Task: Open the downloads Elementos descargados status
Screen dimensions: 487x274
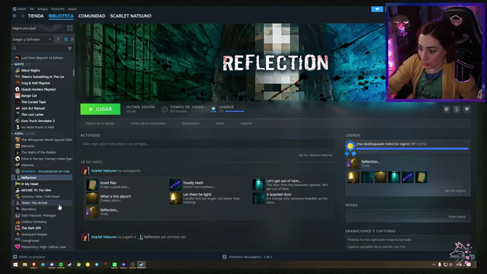Action: coord(247,257)
